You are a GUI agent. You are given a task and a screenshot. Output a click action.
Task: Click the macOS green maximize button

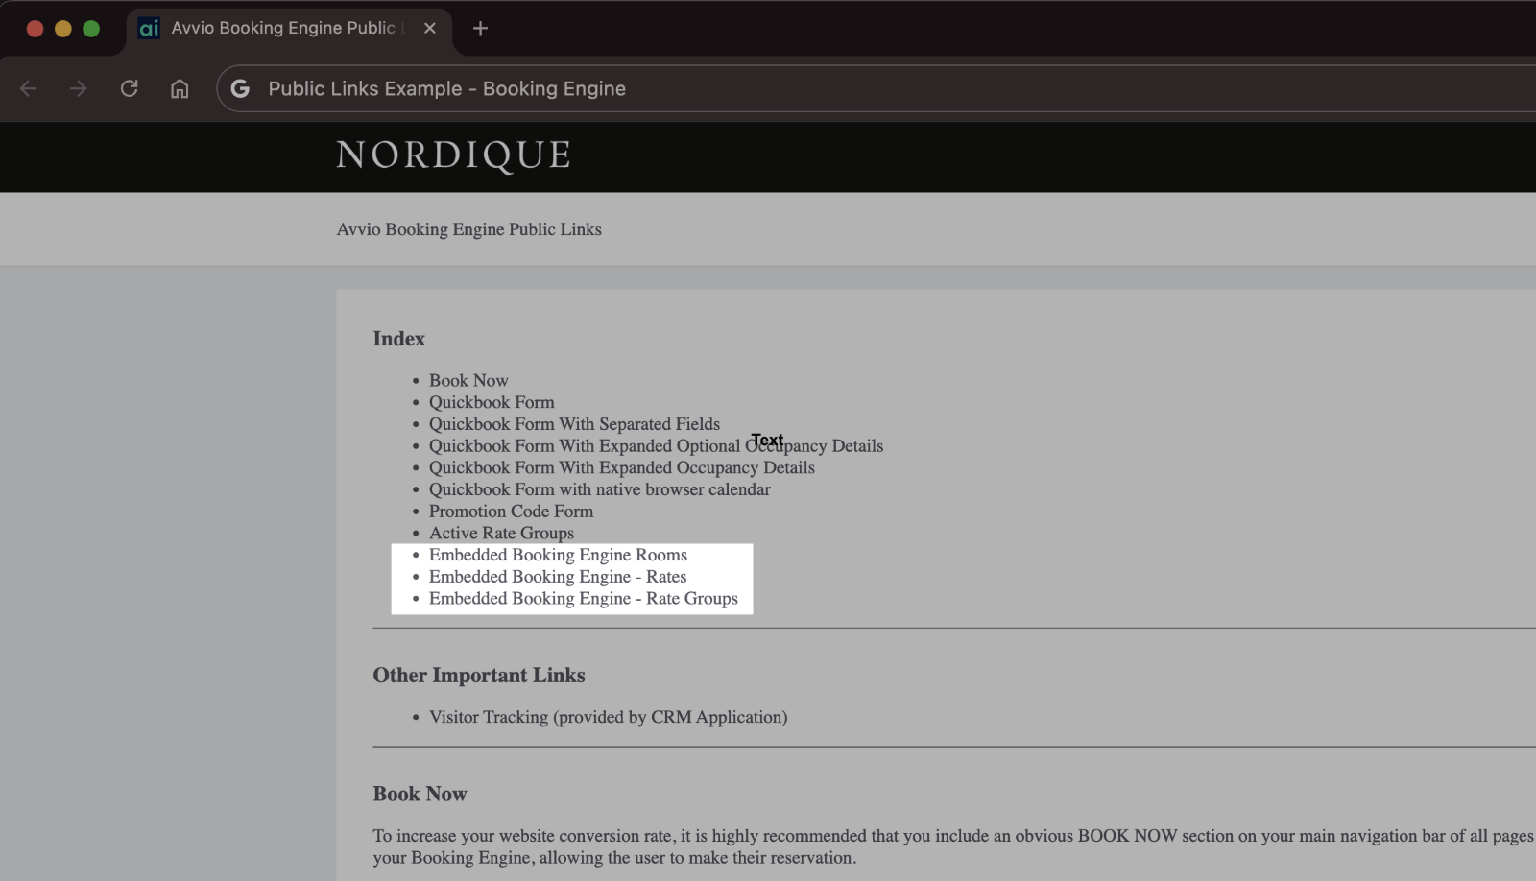pos(91,29)
